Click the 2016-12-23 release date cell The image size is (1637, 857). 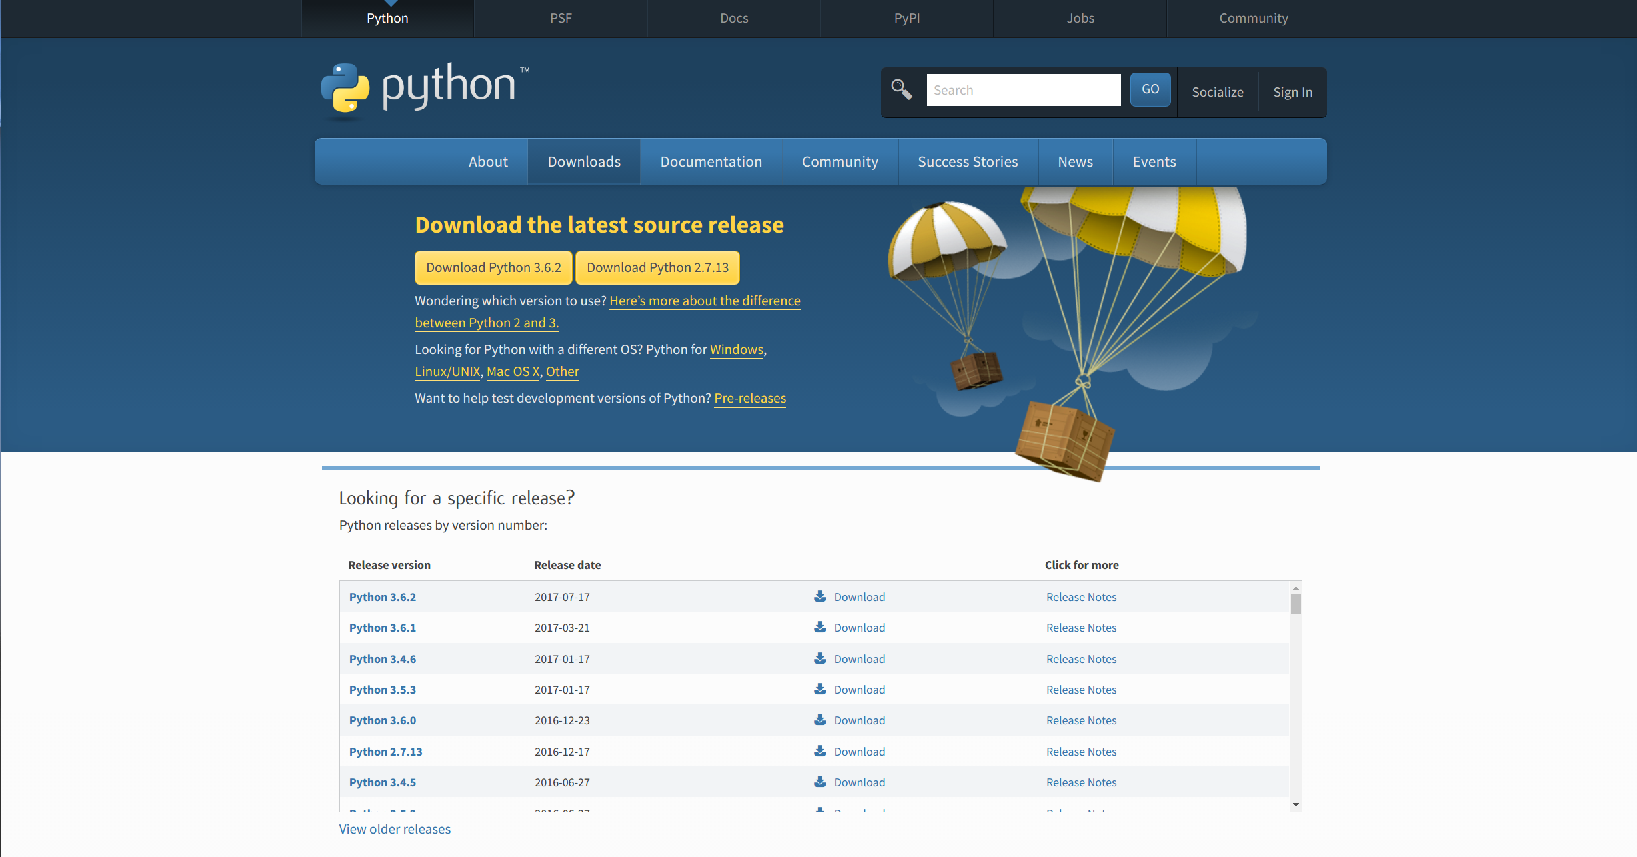(562, 720)
